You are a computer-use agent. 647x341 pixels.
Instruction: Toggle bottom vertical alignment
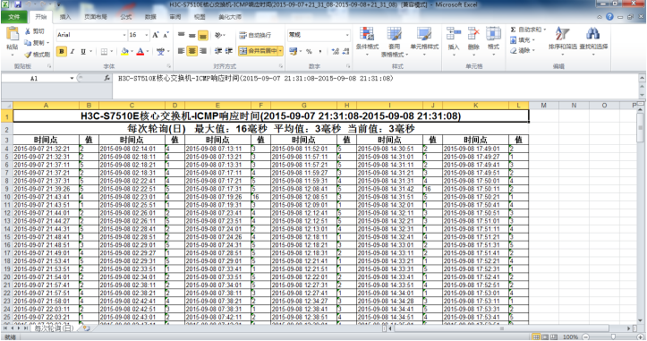(x=202, y=36)
